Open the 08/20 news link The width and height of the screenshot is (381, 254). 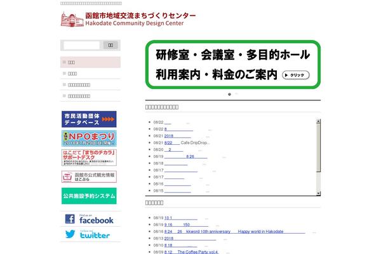tap(173, 149)
